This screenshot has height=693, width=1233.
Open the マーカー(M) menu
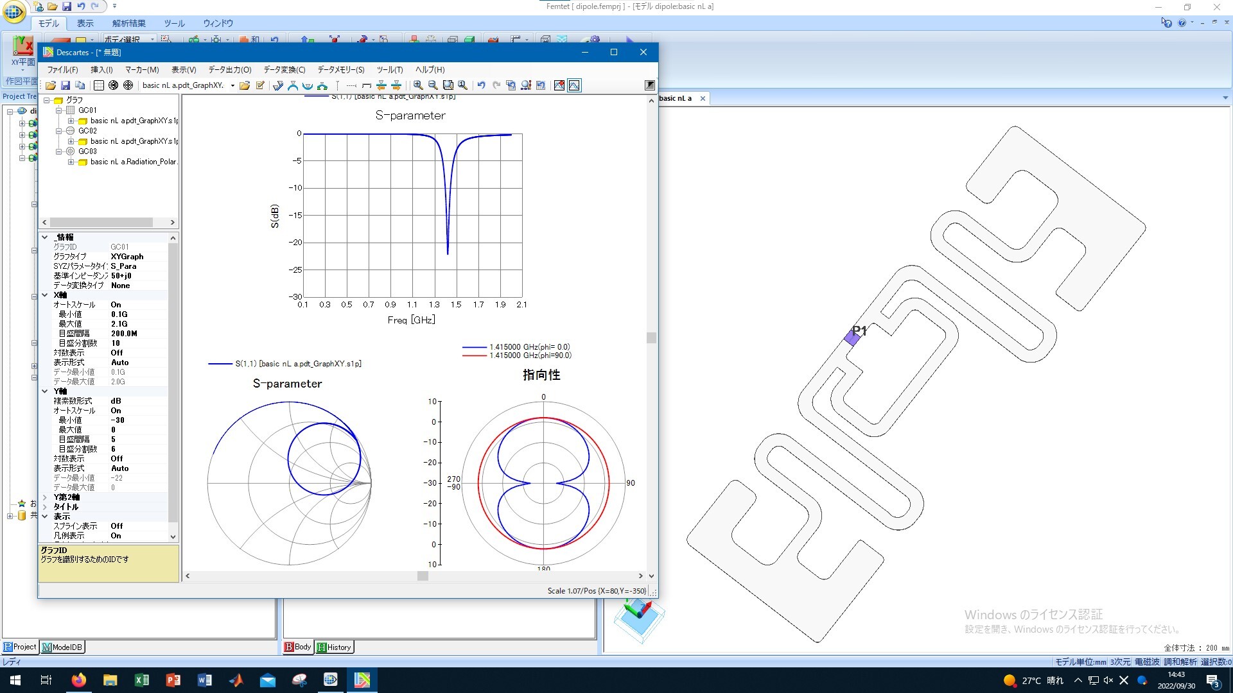point(141,70)
